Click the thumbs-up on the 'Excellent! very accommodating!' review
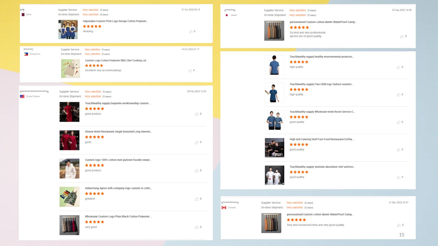This screenshot has width=438, height=246. click(191, 70)
